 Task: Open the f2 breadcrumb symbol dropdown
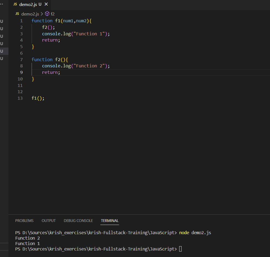coord(52,14)
